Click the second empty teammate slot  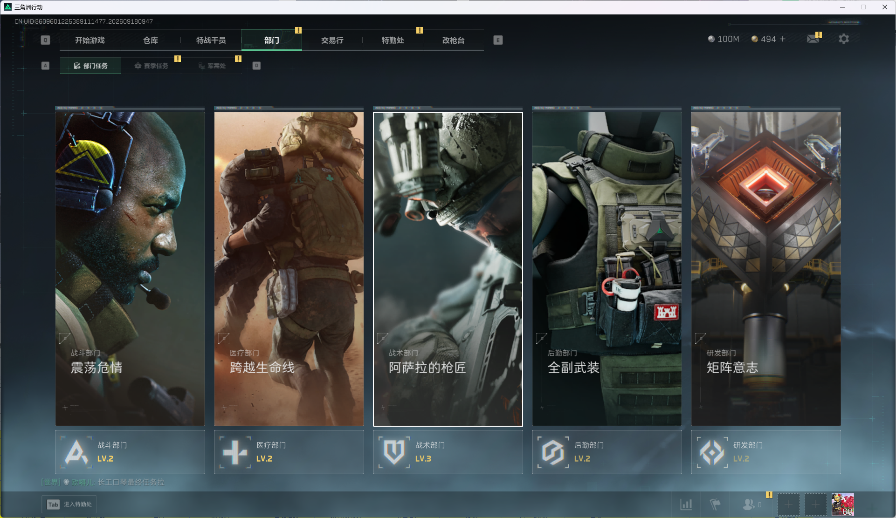[815, 504]
